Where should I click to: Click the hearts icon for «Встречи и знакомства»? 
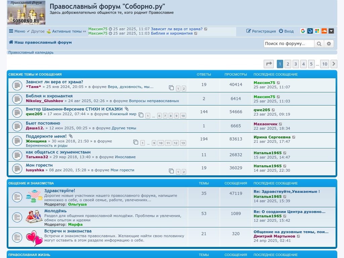(34, 238)
